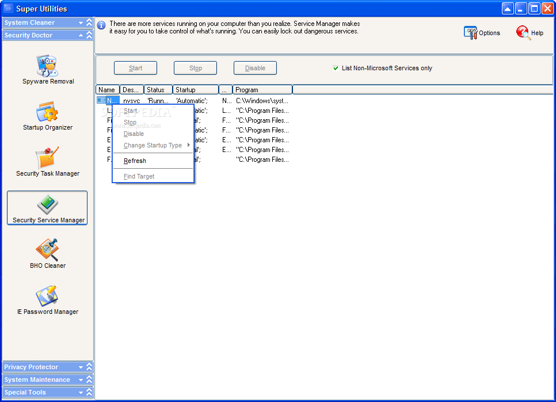
Task: Click the Super Utilities title bar icon
Action: (8, 8)
